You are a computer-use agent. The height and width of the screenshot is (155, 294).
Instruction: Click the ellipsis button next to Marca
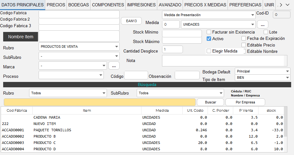pyautogui.click(x=114, y=65)
